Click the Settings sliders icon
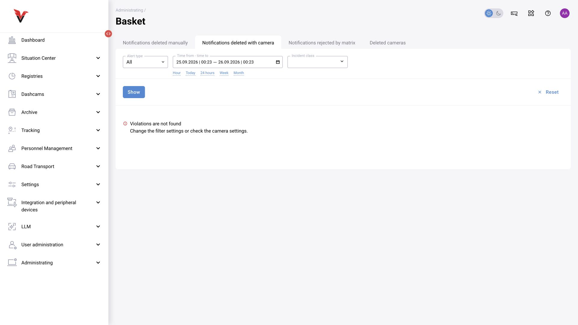The image size is (578, 325). [12, 184]
